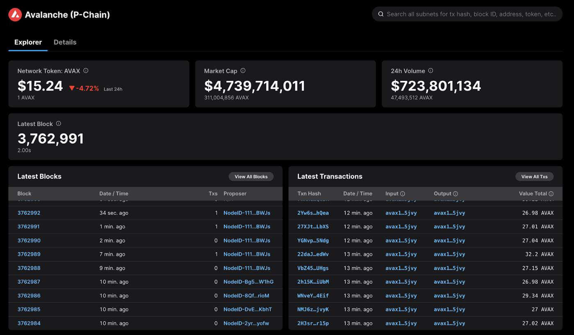The width and height of the screenshot is (574, 335).
Task: Click inside the subnet search field
Action: pyautogui.click(x=467, y=14)
